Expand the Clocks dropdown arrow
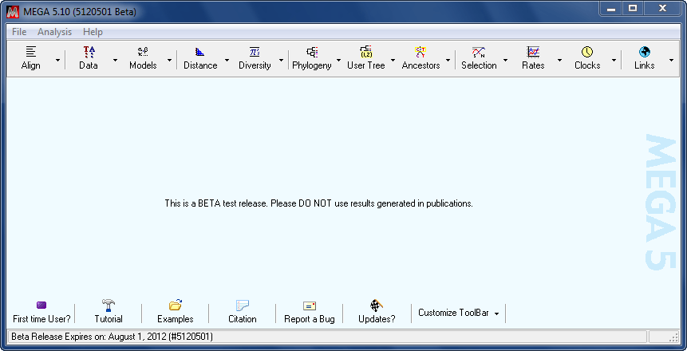This screenshot has height=351, width=687. [x=614, y=60]
